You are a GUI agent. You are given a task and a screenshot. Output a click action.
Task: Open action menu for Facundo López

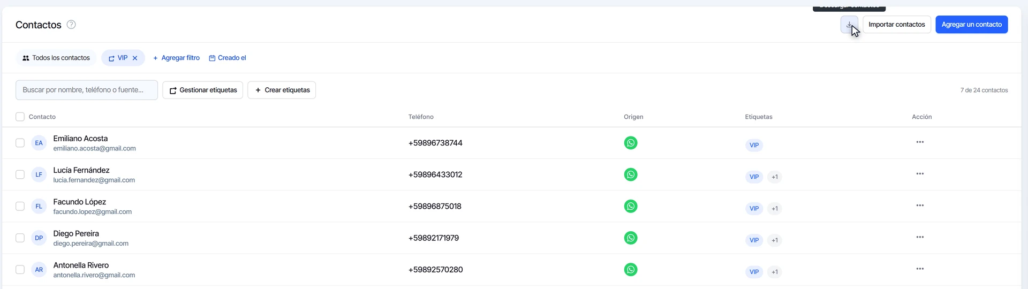click(x=920, y=206)
